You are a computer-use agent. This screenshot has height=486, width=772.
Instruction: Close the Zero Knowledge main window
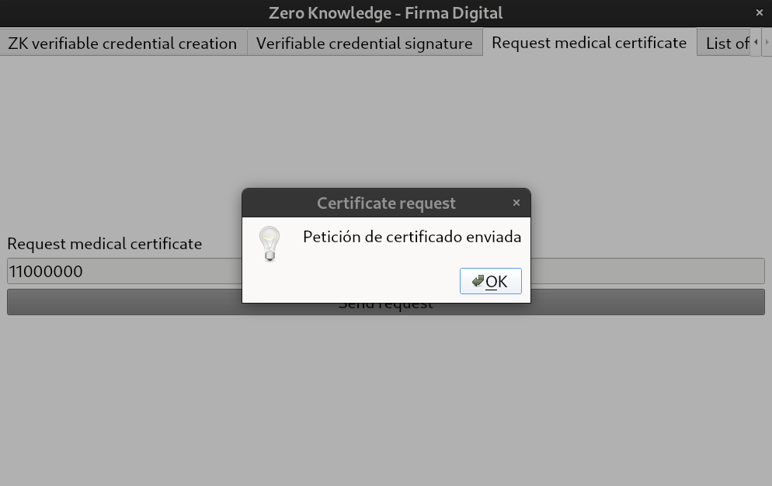click(759, 12)
